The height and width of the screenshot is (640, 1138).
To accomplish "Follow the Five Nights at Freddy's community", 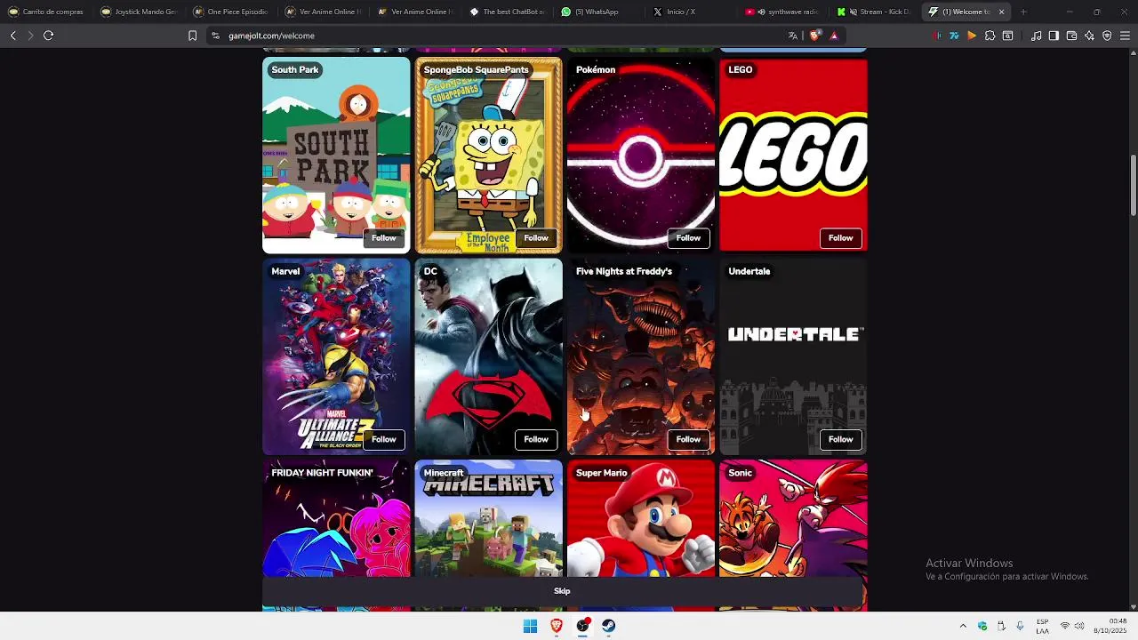I will point(688,439).
